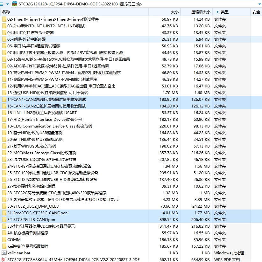
Task: Select the keilclean.bat file name
Action: 19,253
